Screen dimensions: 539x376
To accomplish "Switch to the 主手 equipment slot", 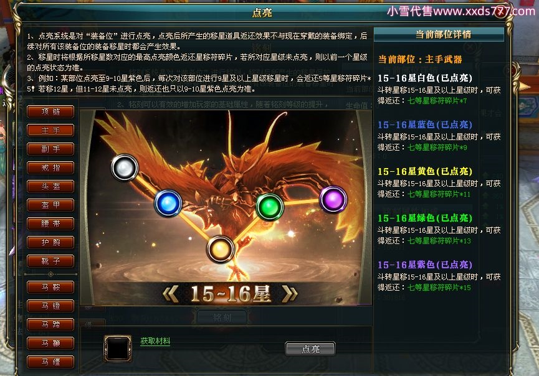I will (x=50, y=131).
